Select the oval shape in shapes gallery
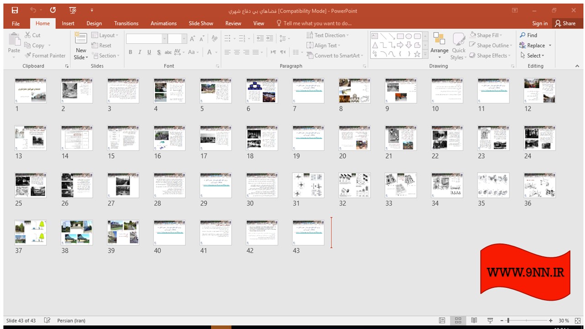The width and height of the screenshot is (585, 329). coord(409,36)
